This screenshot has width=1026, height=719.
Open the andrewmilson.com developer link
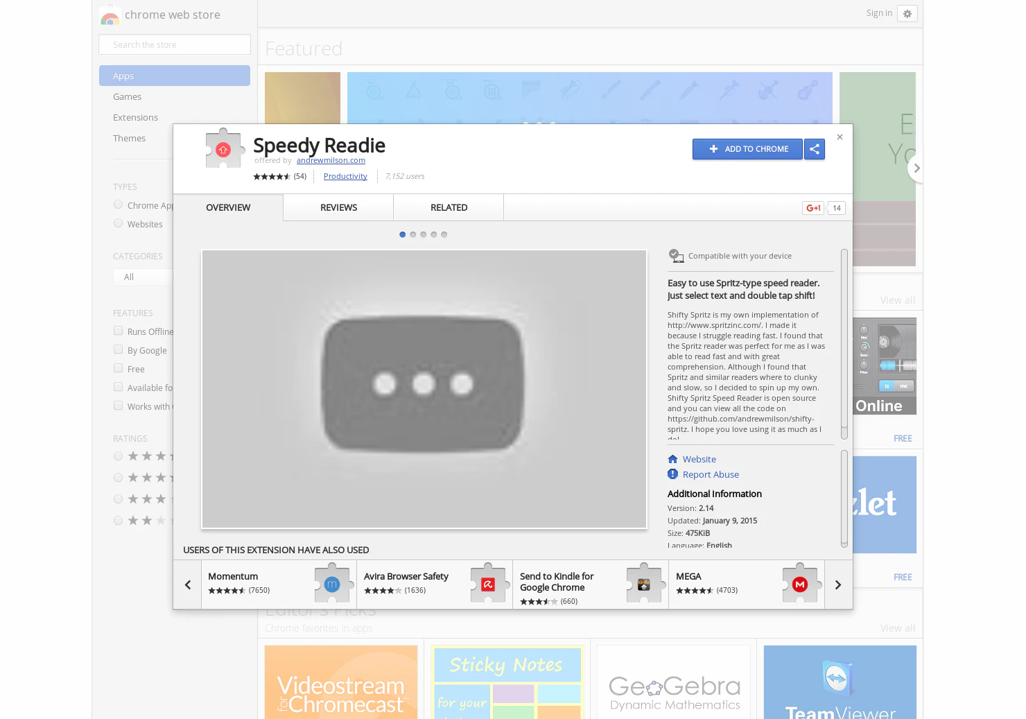[331, 160]
